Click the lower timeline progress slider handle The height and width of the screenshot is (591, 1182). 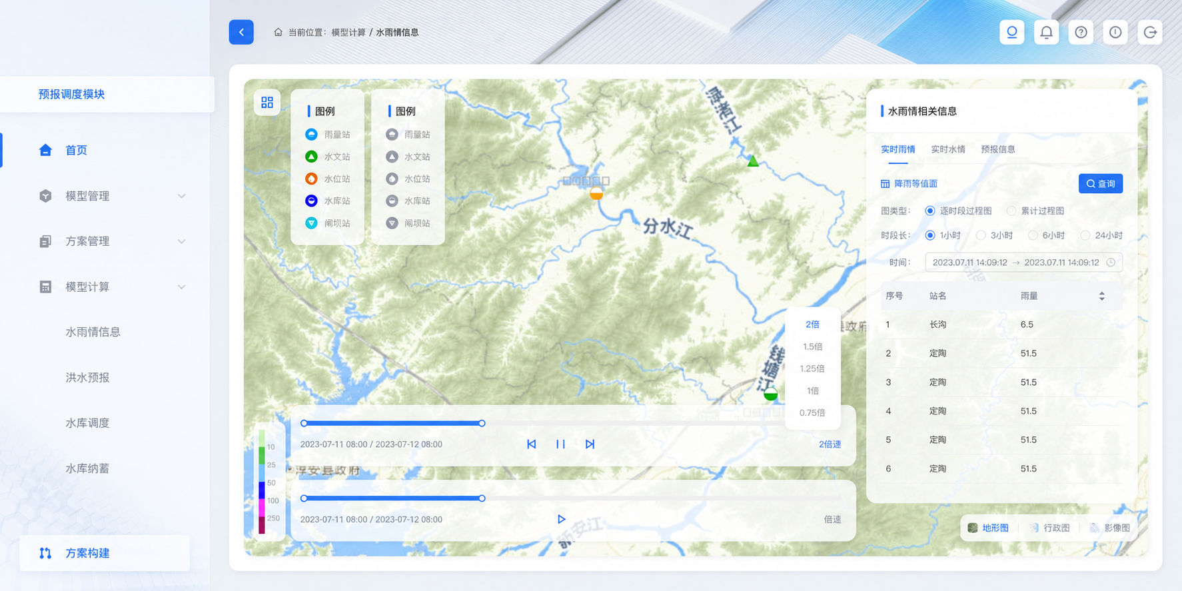pos(482,498)
